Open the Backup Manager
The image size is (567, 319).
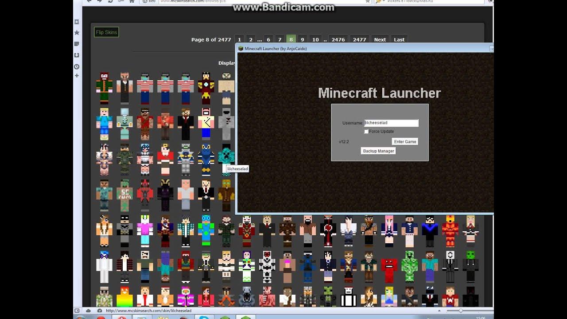click(x=378, y=151)
